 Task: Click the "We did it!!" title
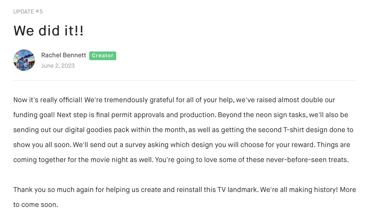49,31
